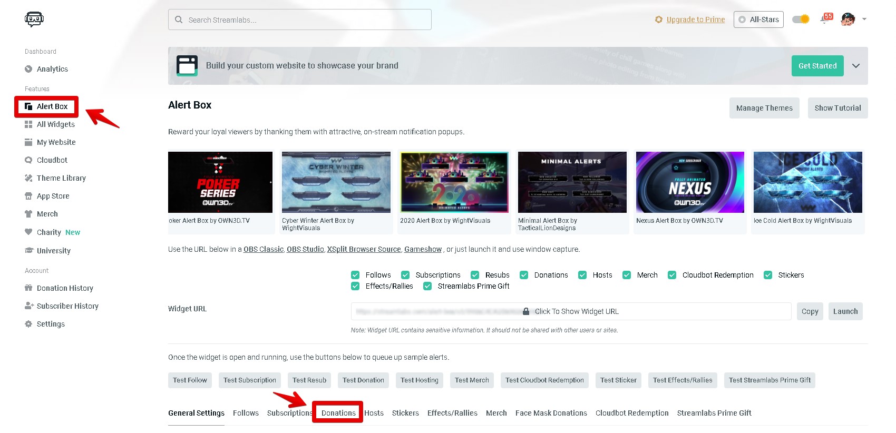Click the Streamlabs logo icon
The height and width of the screenshot is (433, 896).
click(34, 19)
